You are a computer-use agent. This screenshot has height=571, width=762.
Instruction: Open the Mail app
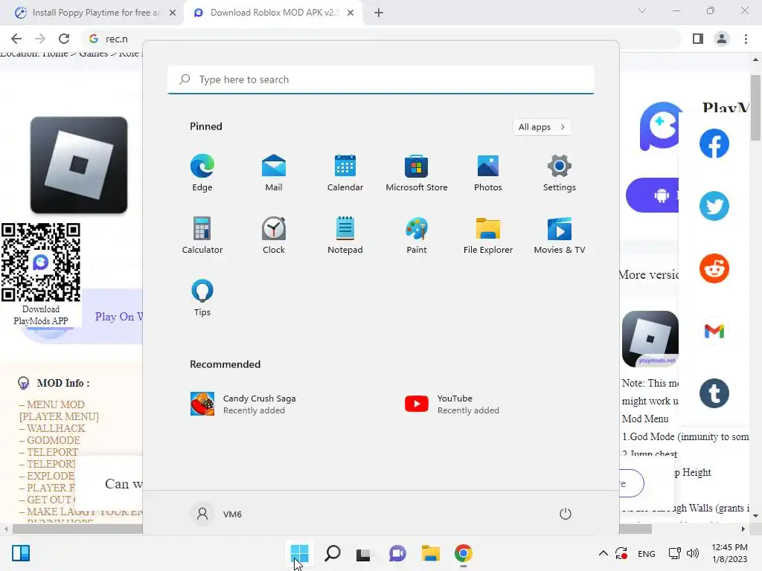274,172
